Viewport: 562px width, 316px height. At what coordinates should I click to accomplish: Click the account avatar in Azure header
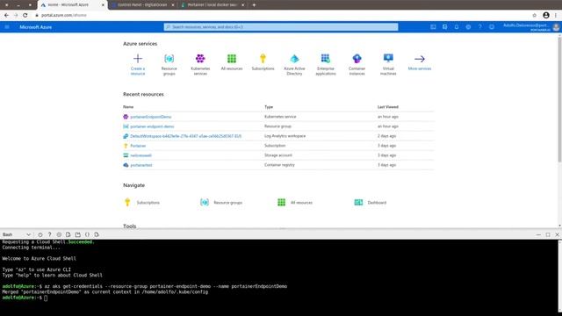[556, 27]
